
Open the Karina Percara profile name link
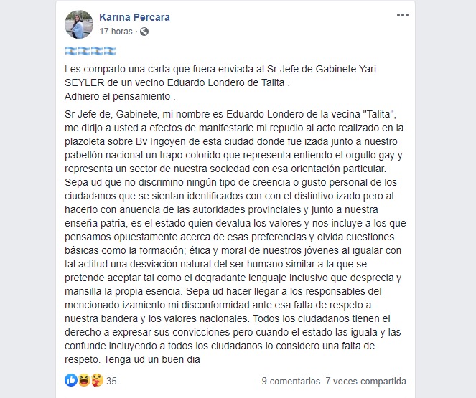click(134, 17)
